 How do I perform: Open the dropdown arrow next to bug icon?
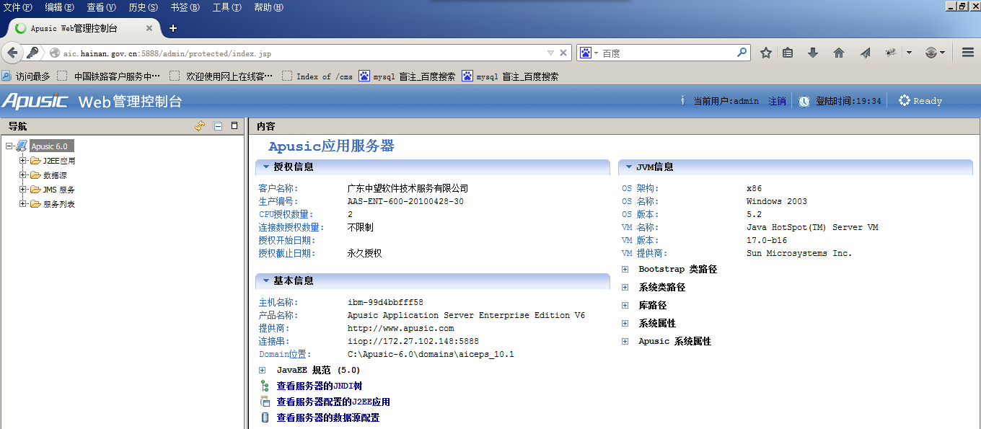pos(909,53)
